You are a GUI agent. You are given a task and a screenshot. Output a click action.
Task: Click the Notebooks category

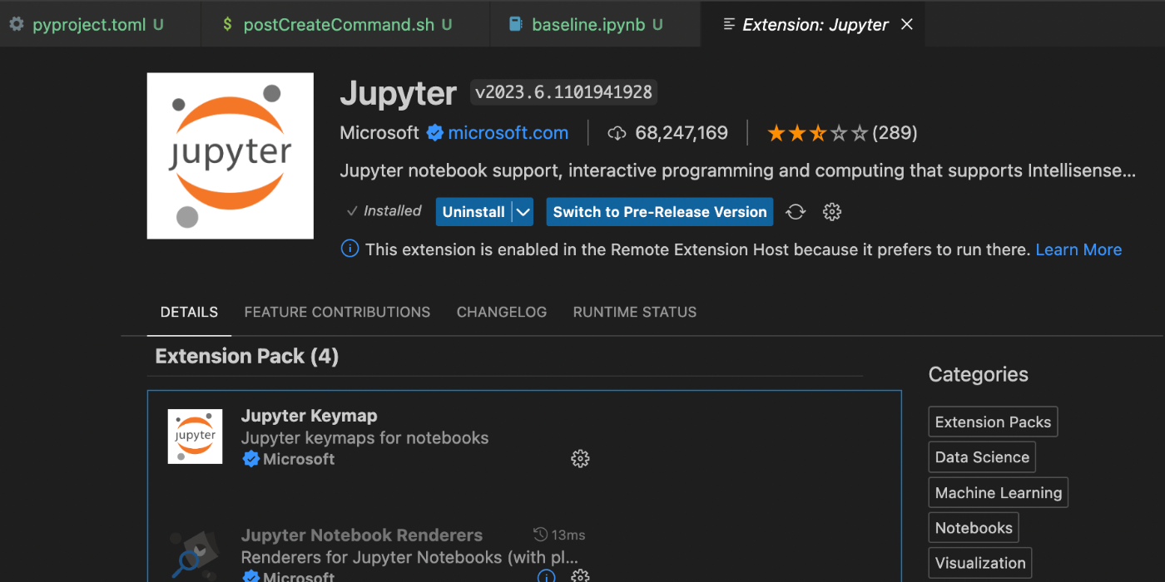[974, 528]
